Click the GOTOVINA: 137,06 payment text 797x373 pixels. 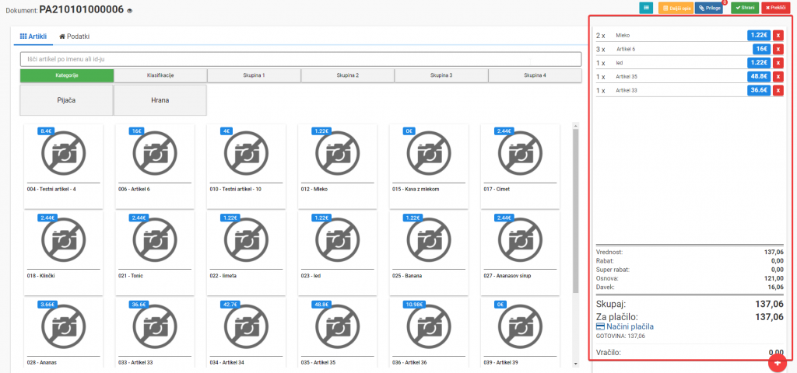click(620, 336)
